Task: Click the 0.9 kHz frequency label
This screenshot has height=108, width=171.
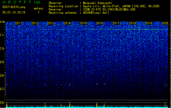Action: pos(2,62)
